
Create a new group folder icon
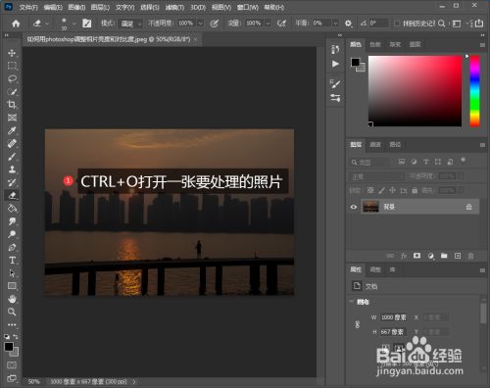click(x=444, y=256)
